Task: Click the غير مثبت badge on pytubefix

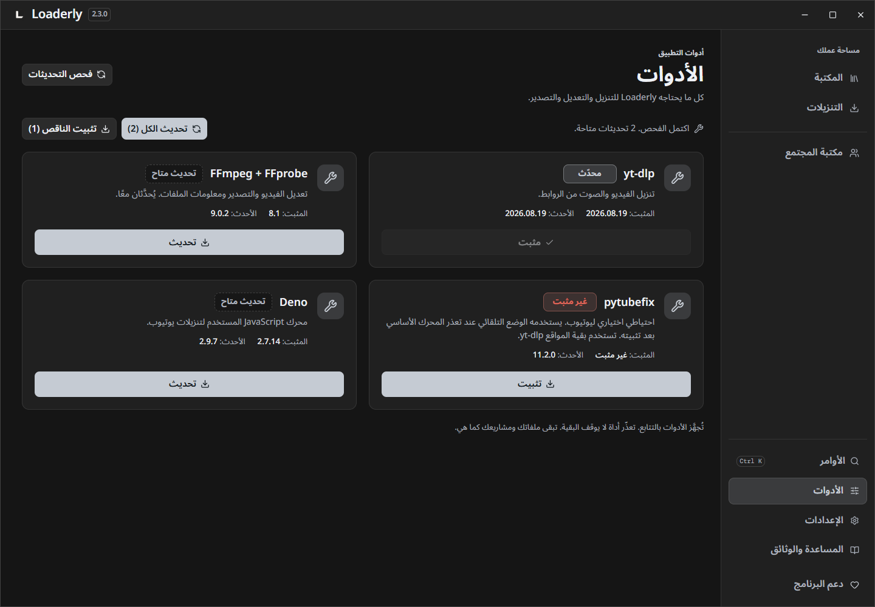Action: (x=570, y=302)
